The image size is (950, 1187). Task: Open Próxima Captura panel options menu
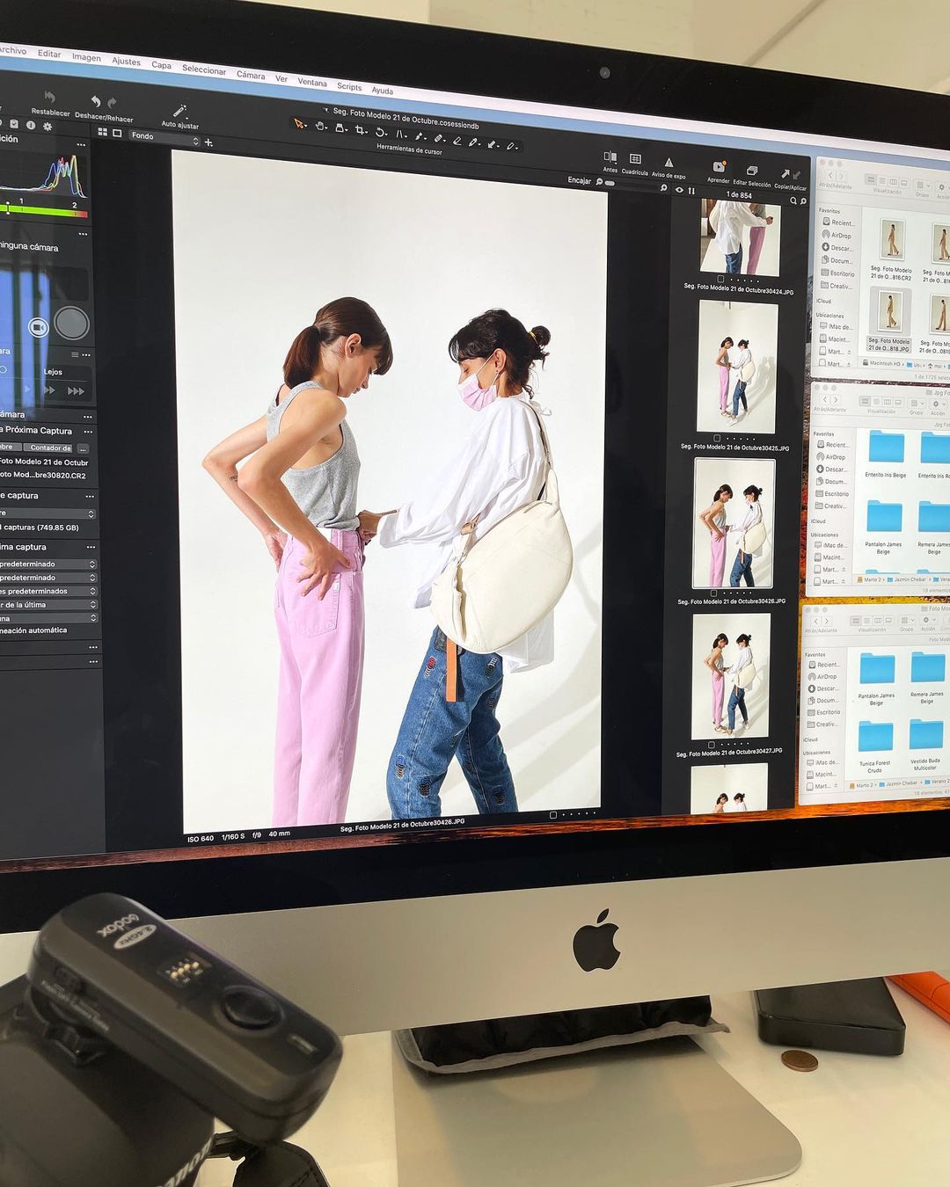pos(88,432)
